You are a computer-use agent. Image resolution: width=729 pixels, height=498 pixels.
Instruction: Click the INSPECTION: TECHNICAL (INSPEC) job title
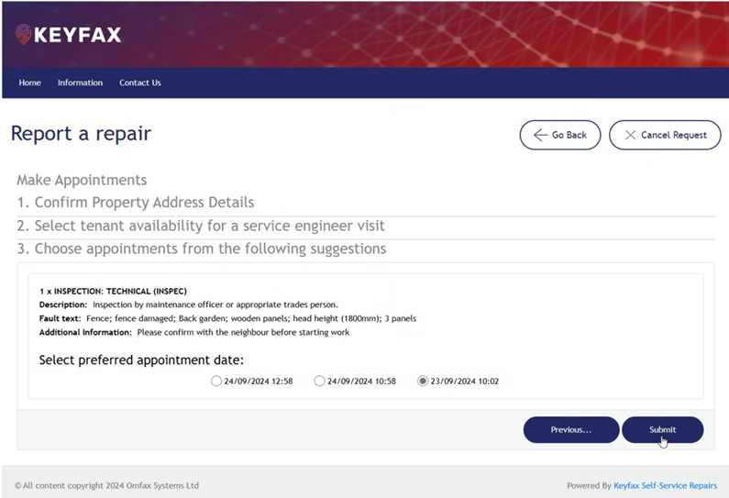pos(113,292)
